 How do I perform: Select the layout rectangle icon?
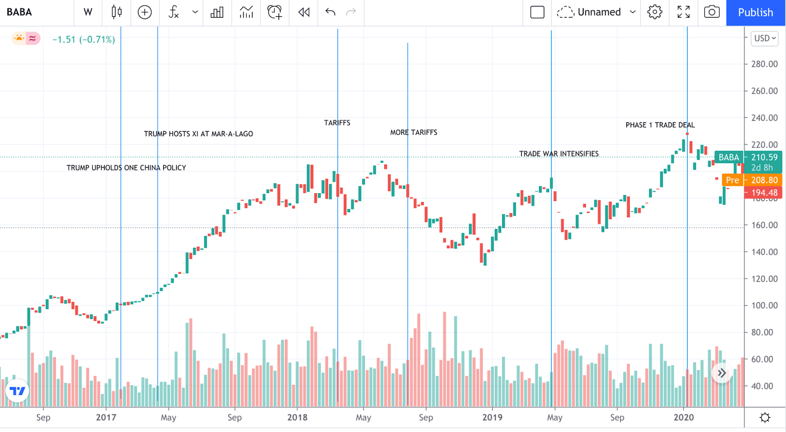click(x=537, y=12)
